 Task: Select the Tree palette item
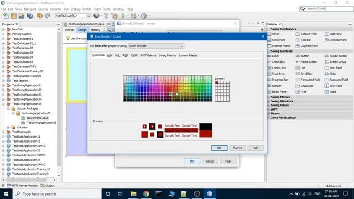(x=301, y=92)
